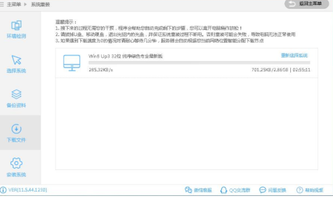
Task: Open the 安装系统 gear icon
Action: [x=17, y=163]
